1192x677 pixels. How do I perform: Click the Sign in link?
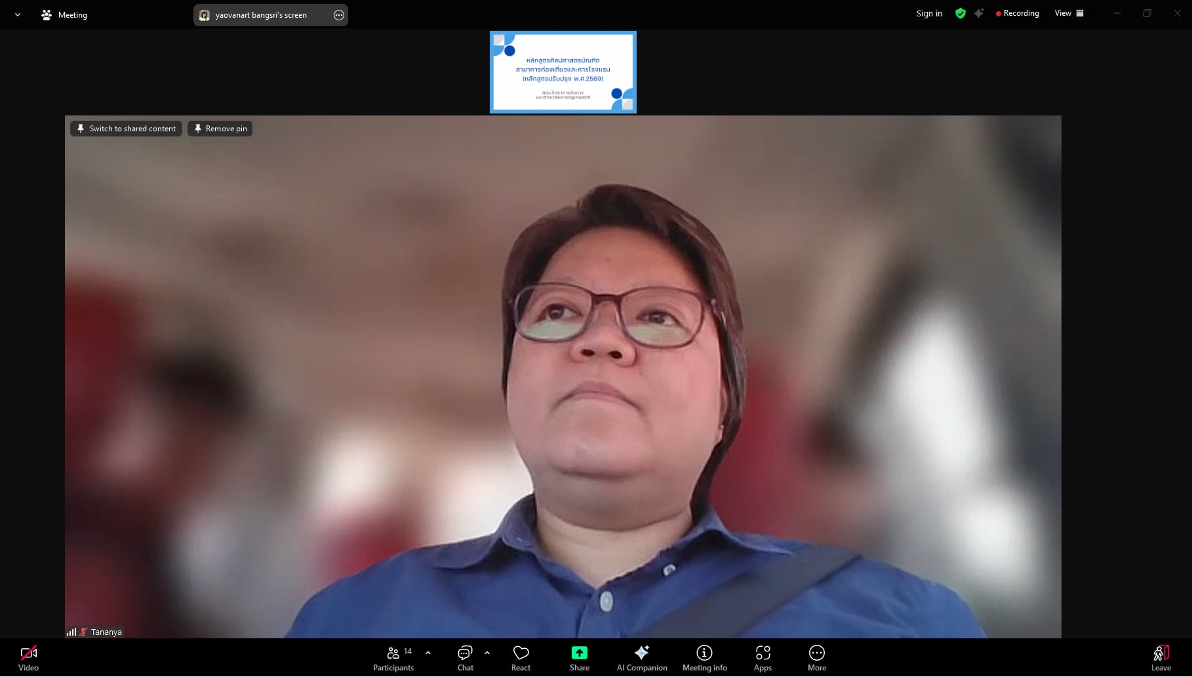(928, 13)
